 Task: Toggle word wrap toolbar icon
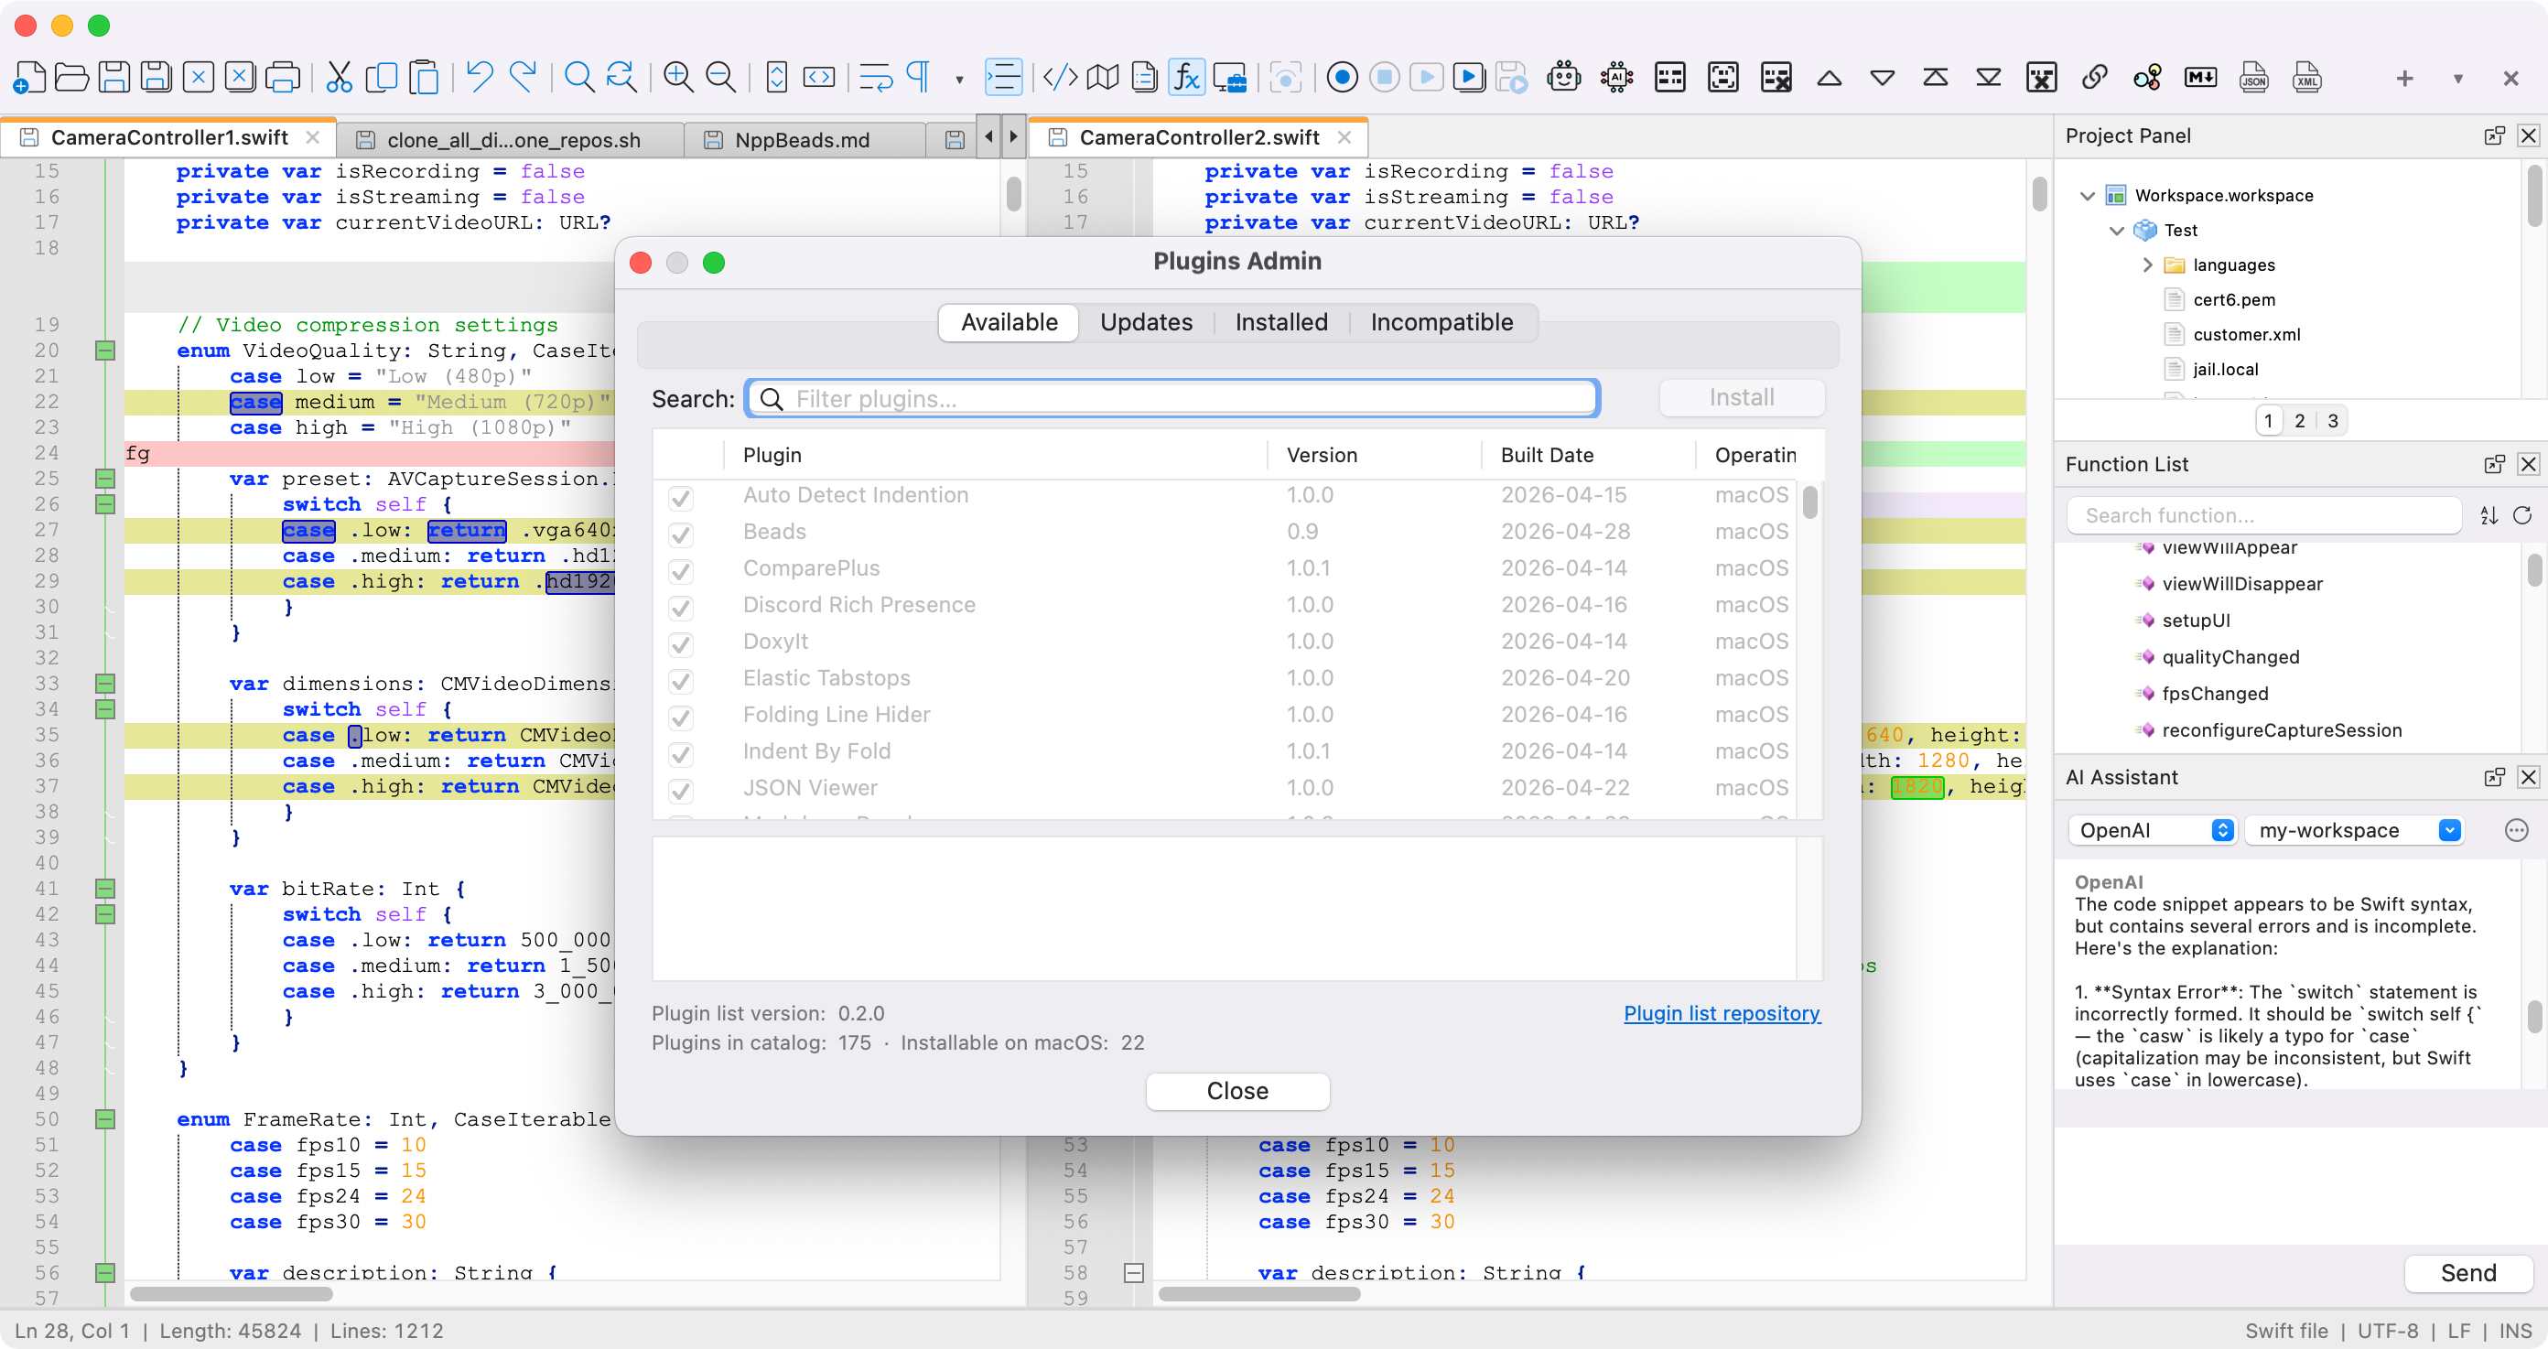(x=875, y=77)
